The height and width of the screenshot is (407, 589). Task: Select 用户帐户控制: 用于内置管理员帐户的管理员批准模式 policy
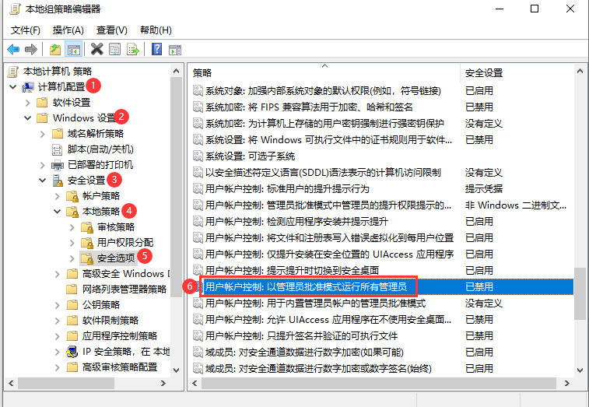click(x=315, y=303)
